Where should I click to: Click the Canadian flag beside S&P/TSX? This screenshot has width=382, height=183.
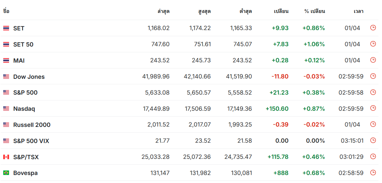[x=6, y=157]
